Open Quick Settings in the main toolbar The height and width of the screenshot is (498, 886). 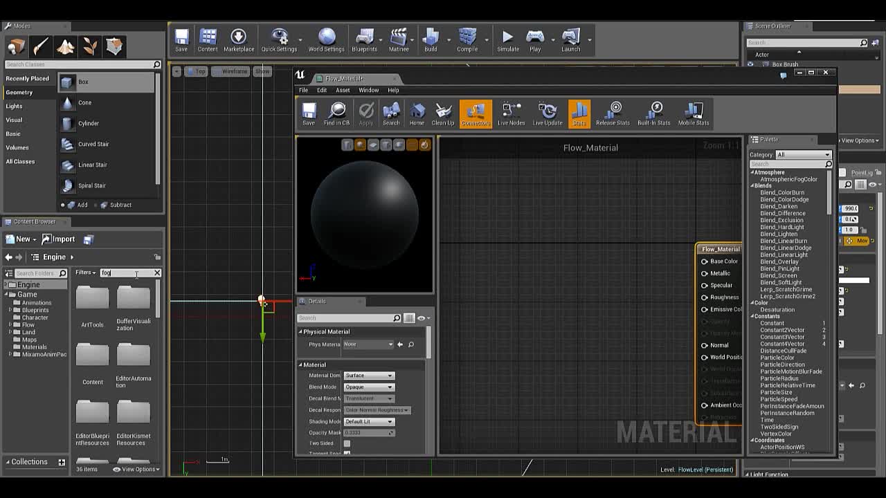coord(279,40)
